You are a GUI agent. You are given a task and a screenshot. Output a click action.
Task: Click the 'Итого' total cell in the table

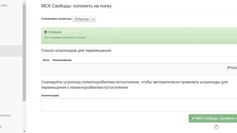(232, 68)
